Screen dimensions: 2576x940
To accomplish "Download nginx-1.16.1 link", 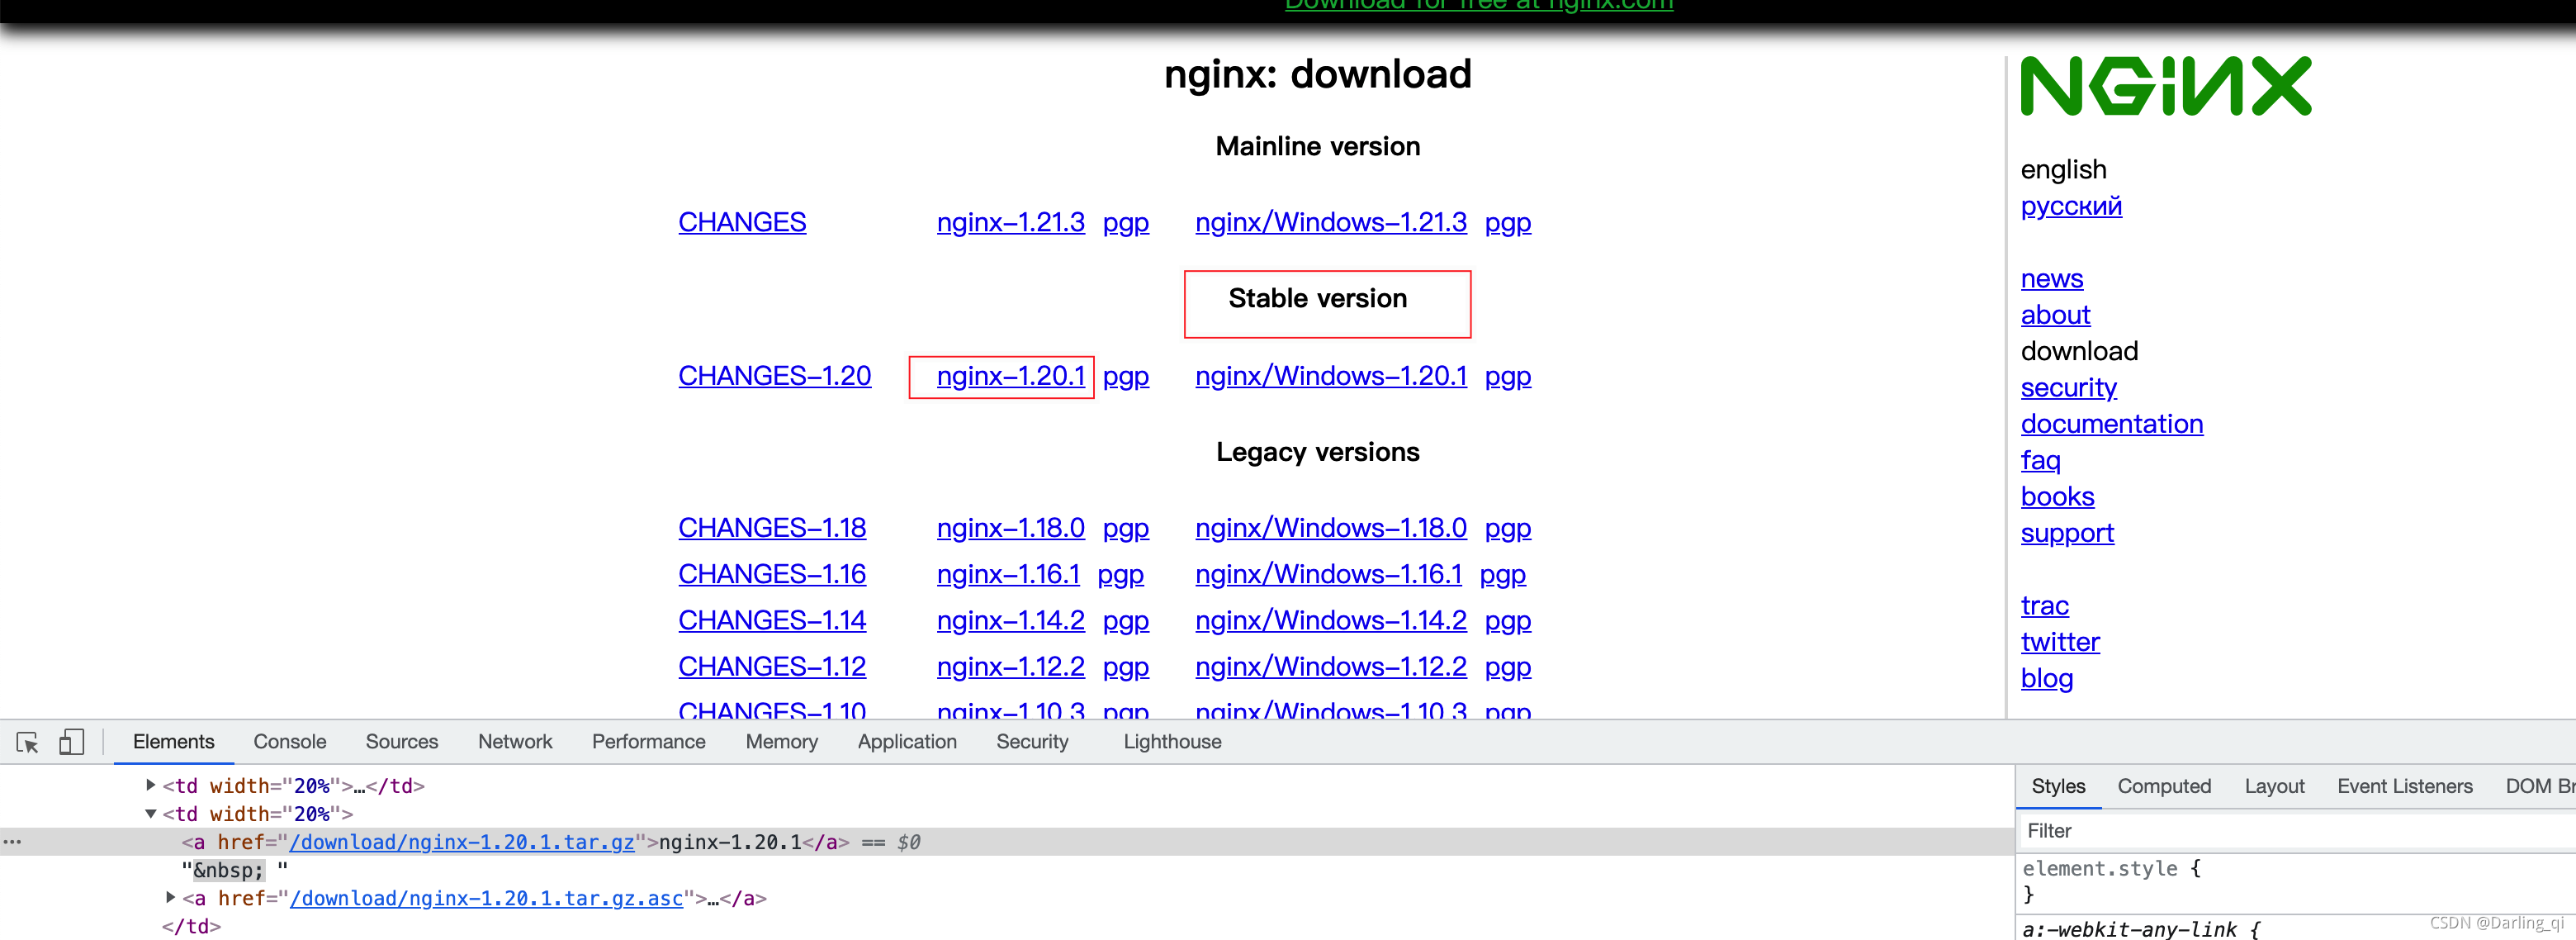I will (1008, 574).
